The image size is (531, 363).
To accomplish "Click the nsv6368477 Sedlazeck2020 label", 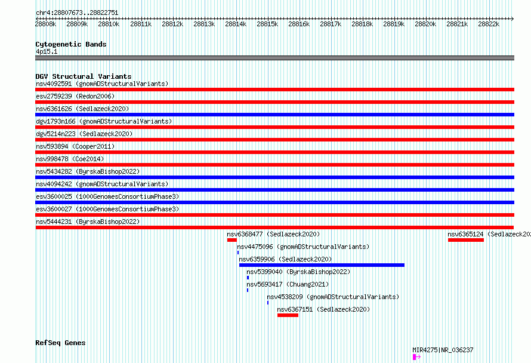I will 273,234.
